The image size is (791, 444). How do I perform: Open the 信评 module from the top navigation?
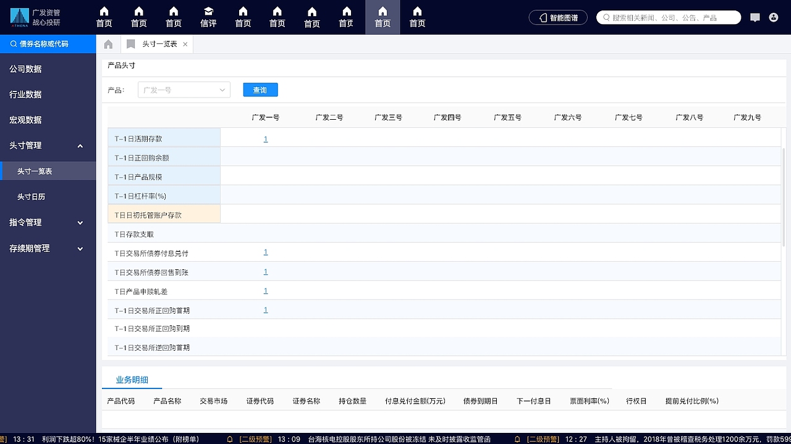208,17
